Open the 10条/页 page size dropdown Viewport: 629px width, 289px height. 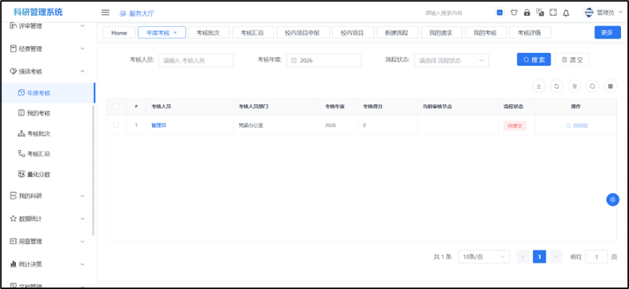(x=483, y=256)
